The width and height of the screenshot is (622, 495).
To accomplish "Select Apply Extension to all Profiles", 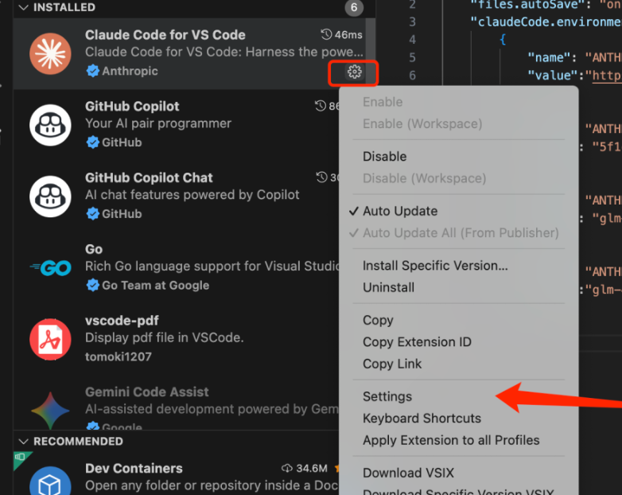I will tap(451, 440).
